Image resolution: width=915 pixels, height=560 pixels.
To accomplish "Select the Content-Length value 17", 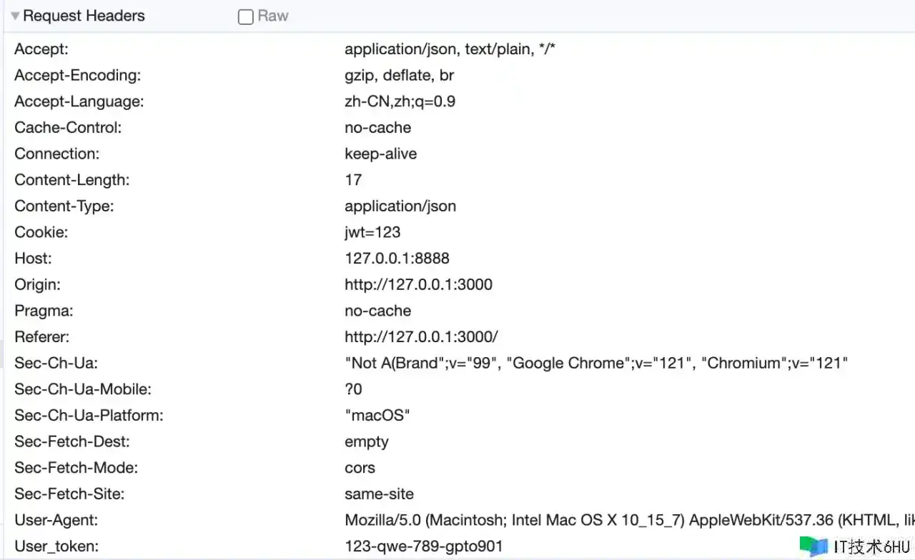I will [353, 180].
